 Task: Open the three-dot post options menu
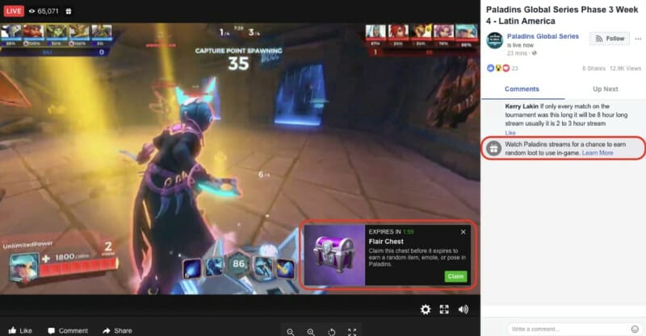click(637, 39)
